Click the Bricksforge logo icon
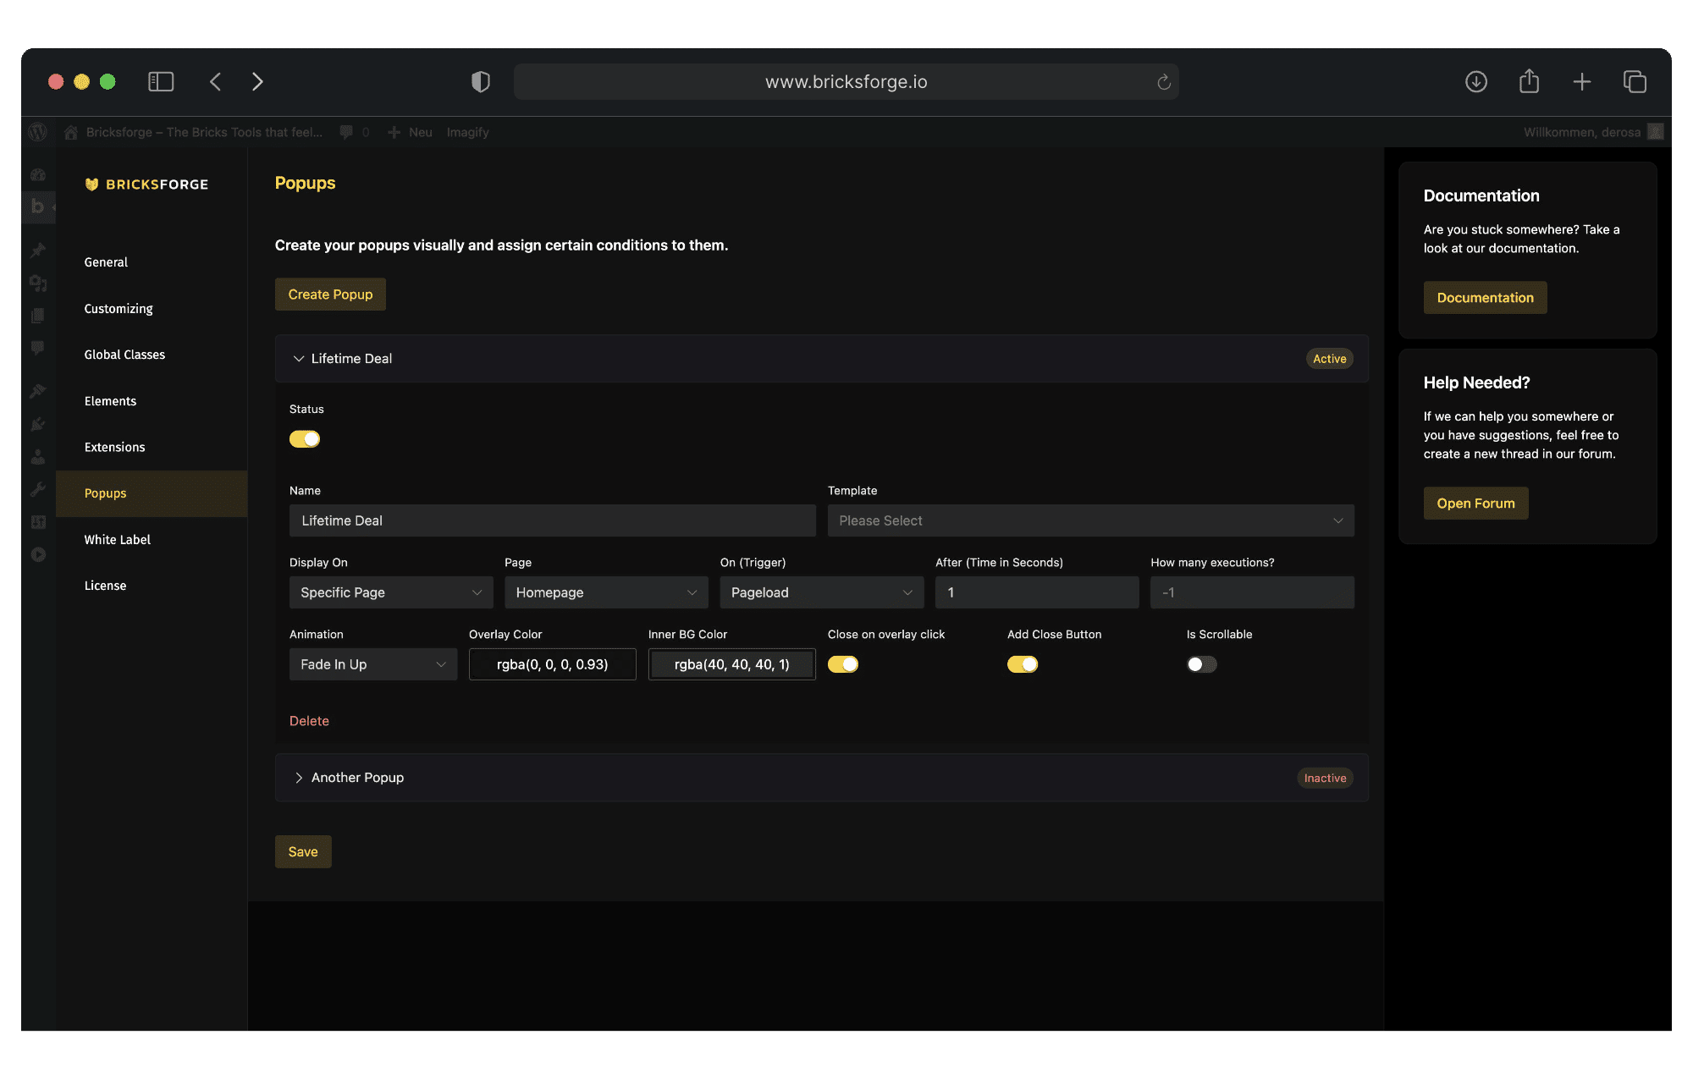 [x=91, y=184]
